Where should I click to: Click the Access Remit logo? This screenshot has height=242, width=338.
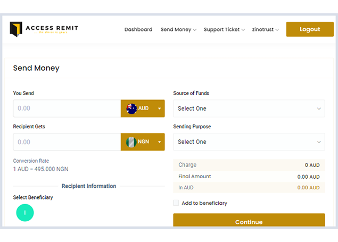[x=44, y=29]
